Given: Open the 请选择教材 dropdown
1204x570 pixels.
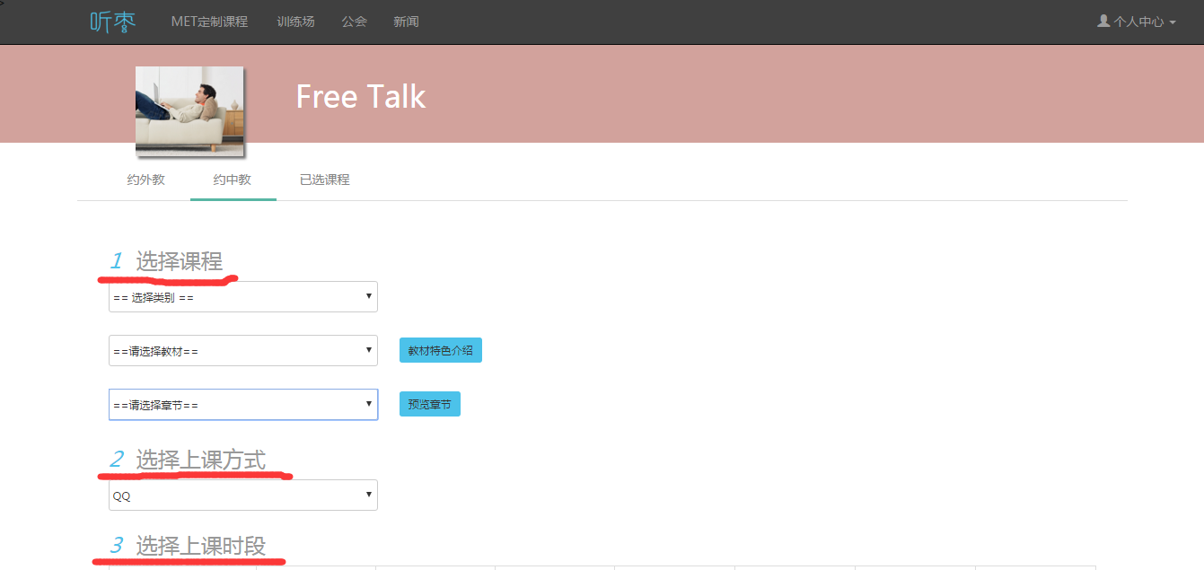Looking at the screenshot, I should click(x=242, y=351).
